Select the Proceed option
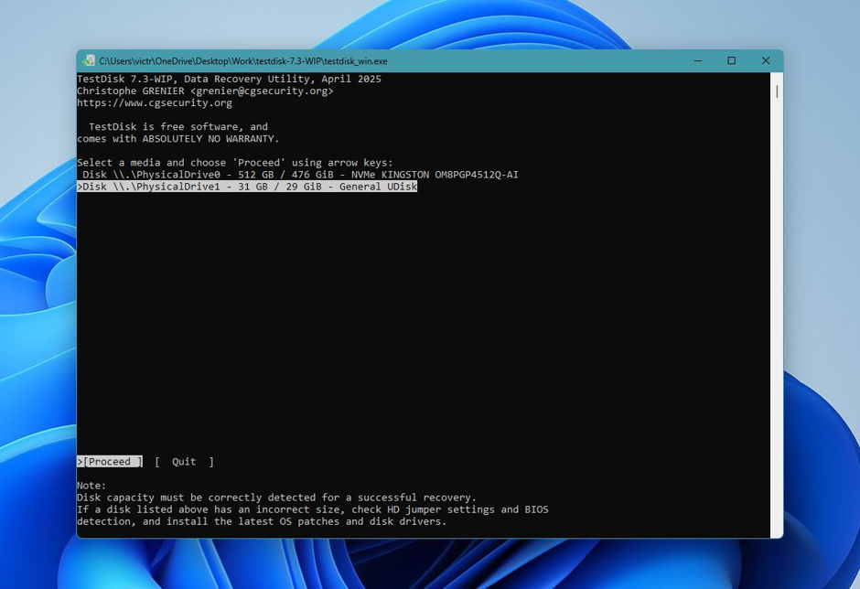 tap(110, 462)
